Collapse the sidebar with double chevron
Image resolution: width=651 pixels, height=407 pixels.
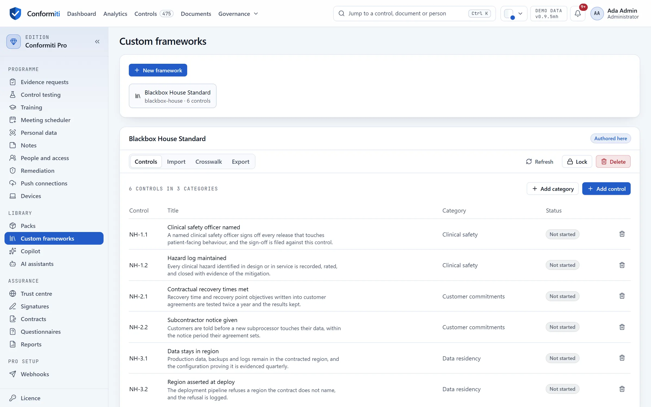point(97,42)
